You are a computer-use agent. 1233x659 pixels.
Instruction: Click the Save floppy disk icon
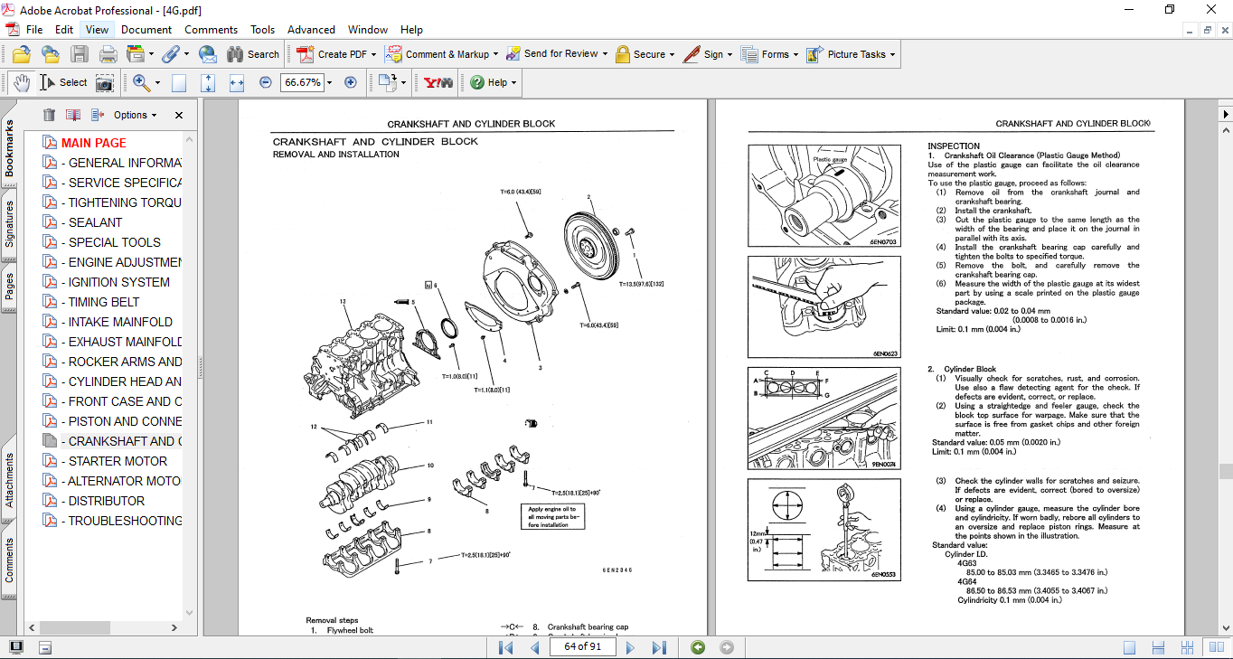pyautogui.click(x=80, y=54)
